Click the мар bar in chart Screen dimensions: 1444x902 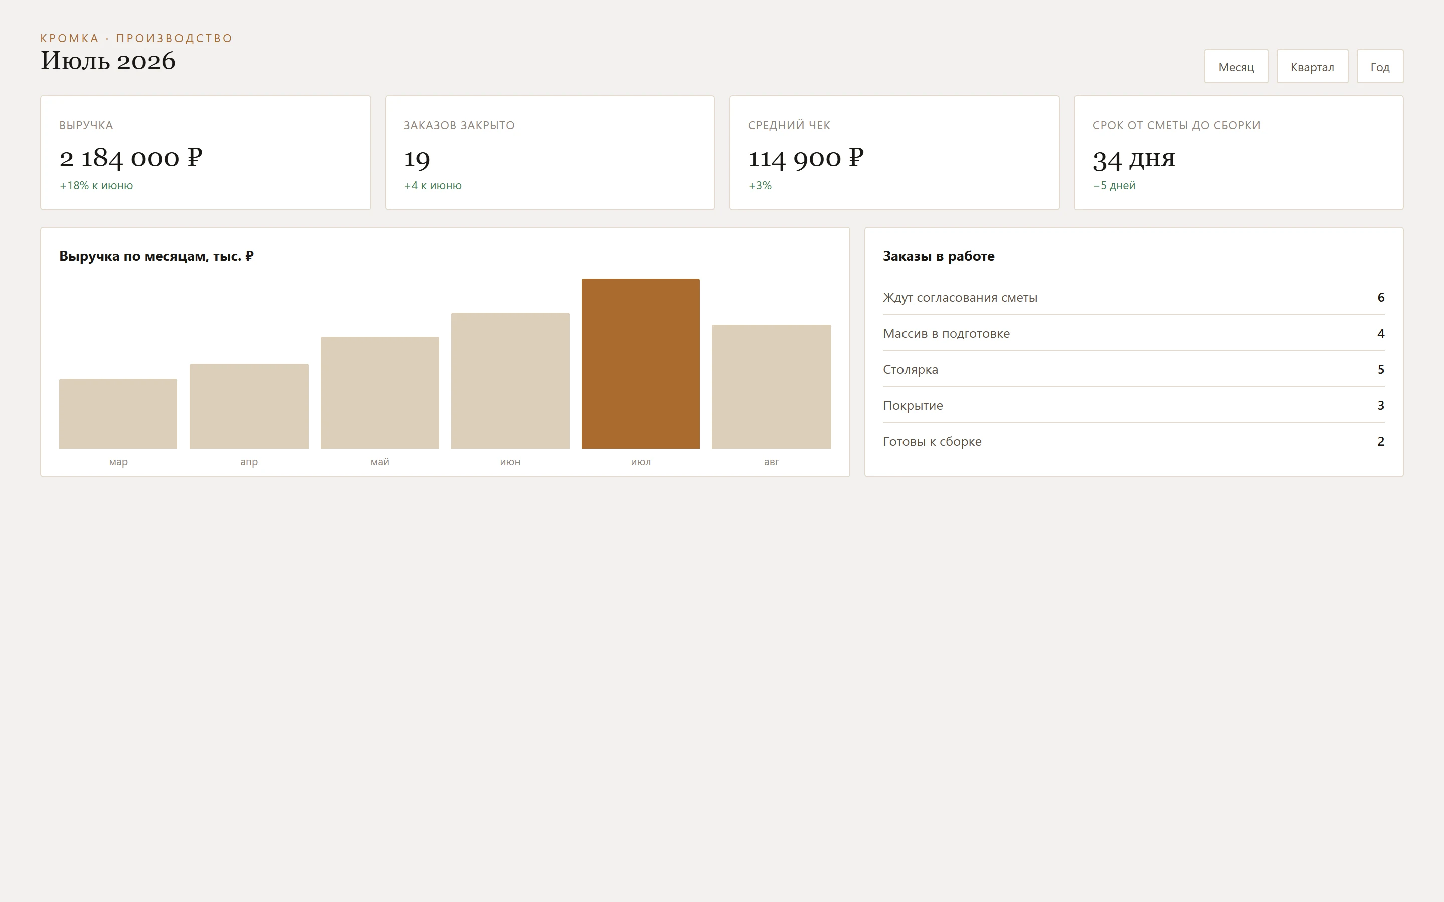[118, 414]
